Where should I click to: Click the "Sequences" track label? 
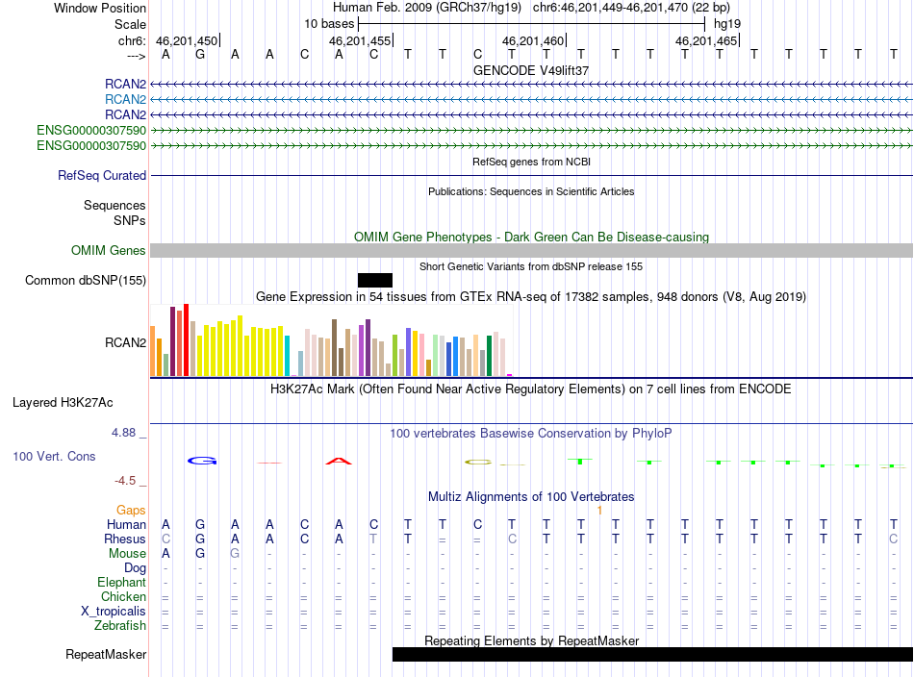114,205
